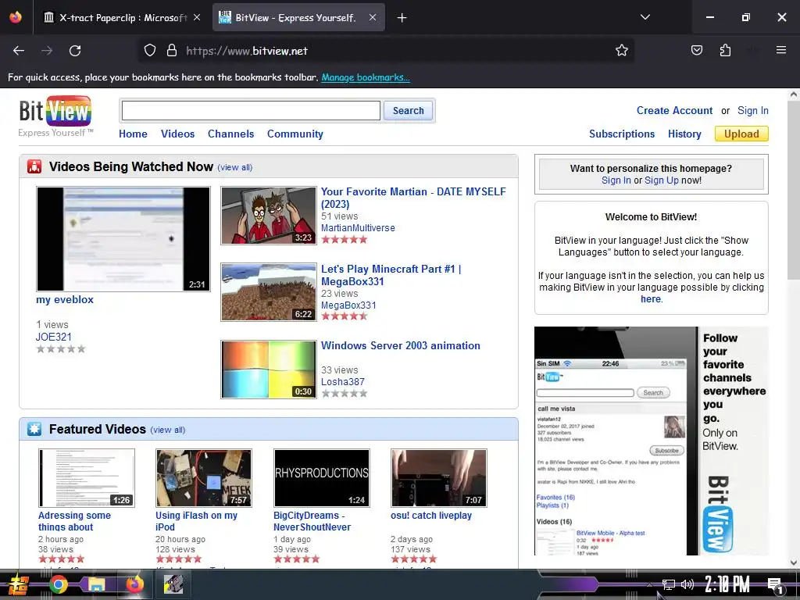This screenshot has height=600, width=800.
Task: Open the Using iFlash on my iPod thumbnail
Action: point(204,478)
